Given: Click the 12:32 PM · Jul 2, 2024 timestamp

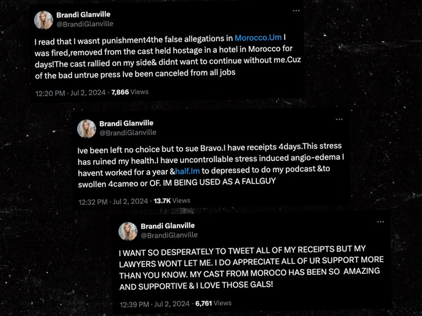Looking at the screenshot, I should click(113, 201).
